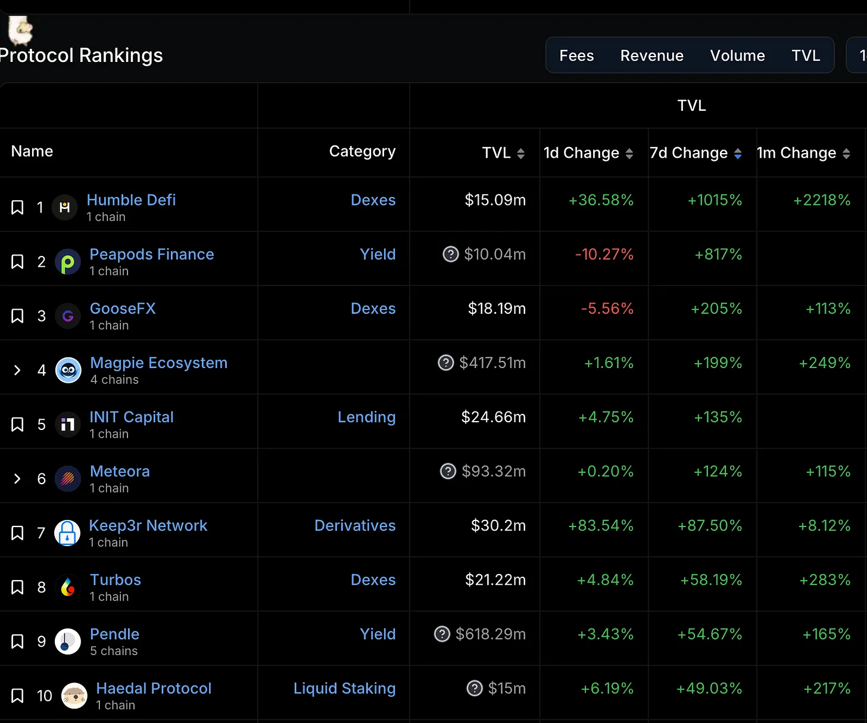Viewport: 867px width, 723px height.
Task: Open Dexes category in Turbos row
Action: 373,579
